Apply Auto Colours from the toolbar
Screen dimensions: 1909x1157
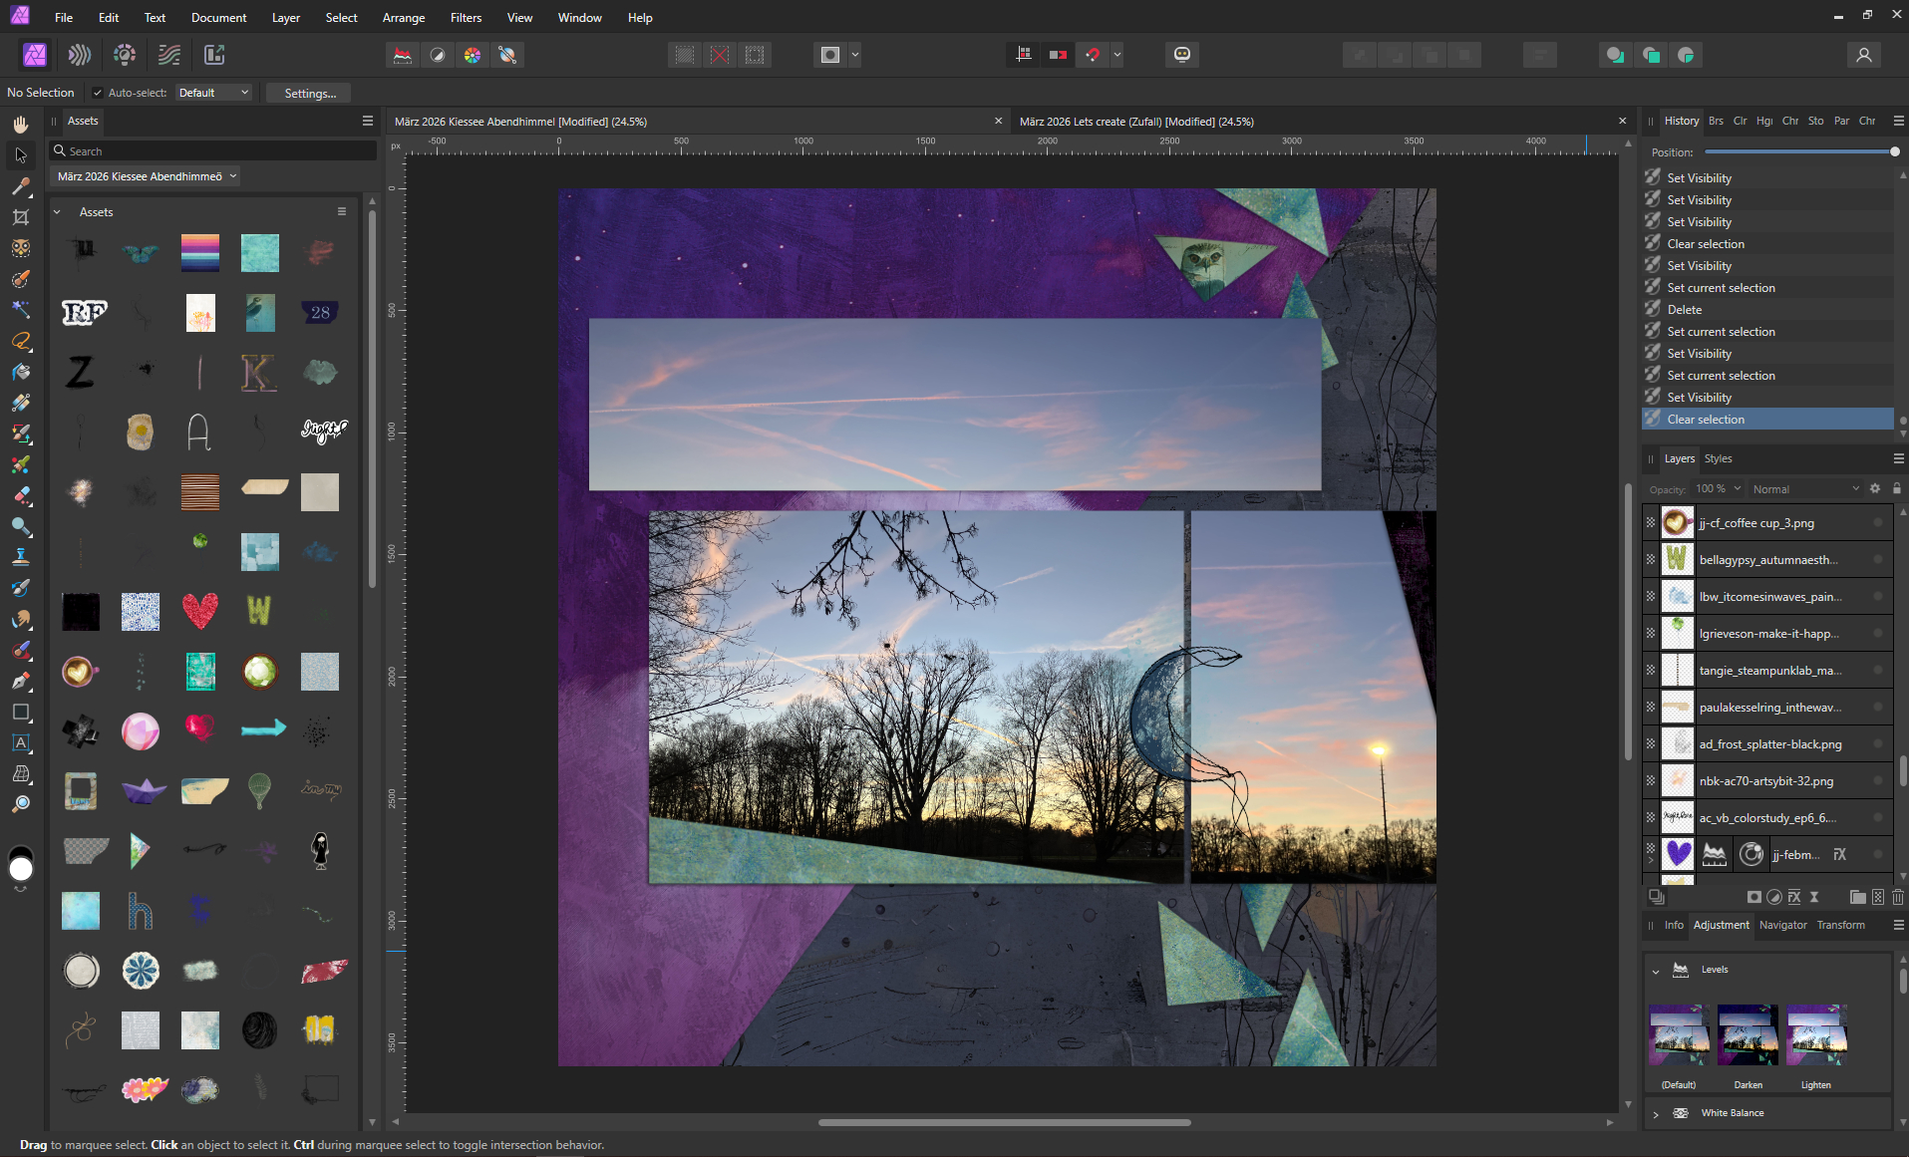[473, 55]
